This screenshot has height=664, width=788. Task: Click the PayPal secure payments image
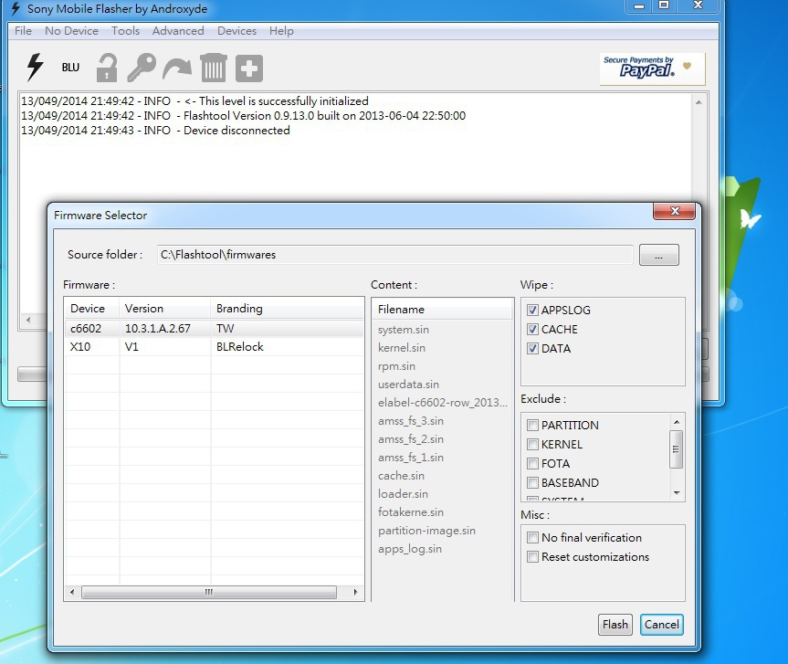coord(652,69)
